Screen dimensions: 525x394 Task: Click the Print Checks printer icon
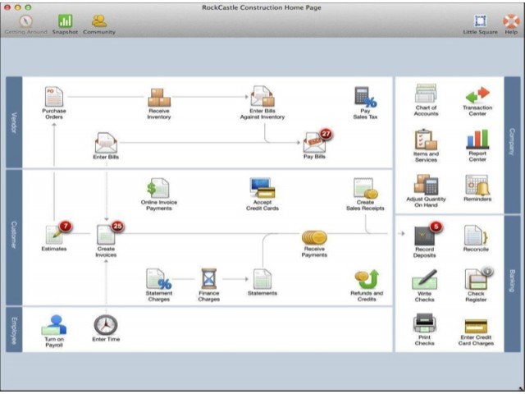425,323
